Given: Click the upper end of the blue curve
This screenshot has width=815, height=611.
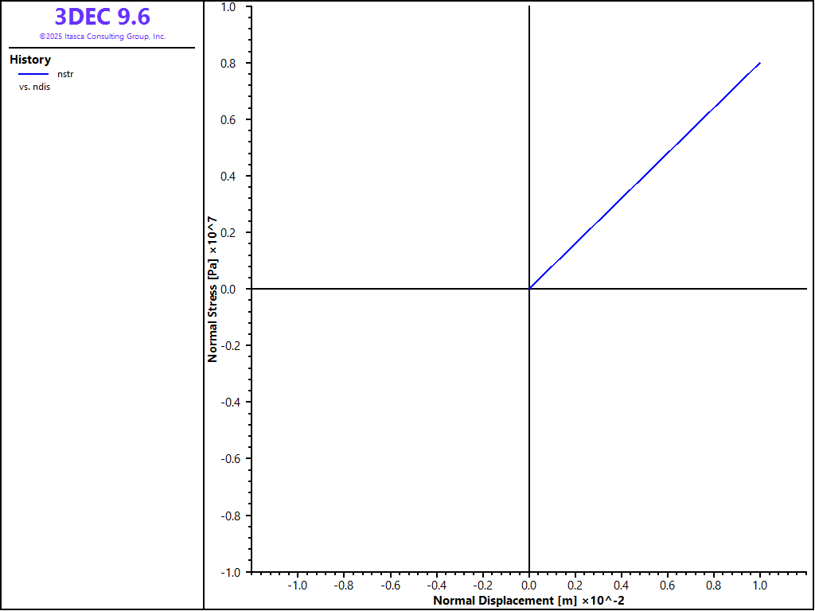Looking at the screenshot, I should coord(759,63).
